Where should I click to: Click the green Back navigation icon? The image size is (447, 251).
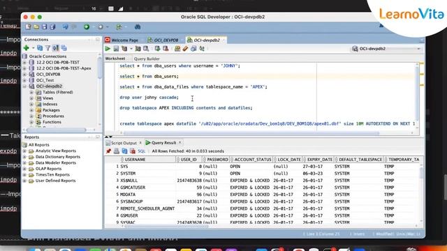pyautogui.click(x=87, y=26)
